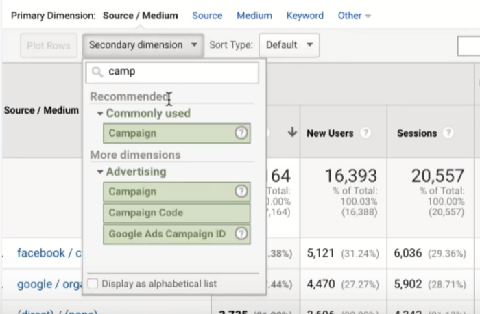Open help for Commonly used Campaign
480x314 pixels.
[x=241, y=133]
